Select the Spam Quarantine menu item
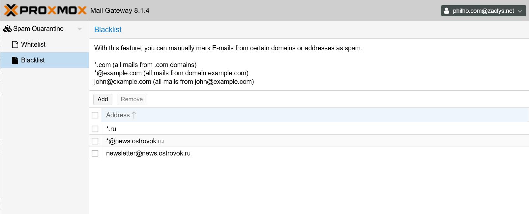Screen dimensions: 529x214 click(38, 29)
